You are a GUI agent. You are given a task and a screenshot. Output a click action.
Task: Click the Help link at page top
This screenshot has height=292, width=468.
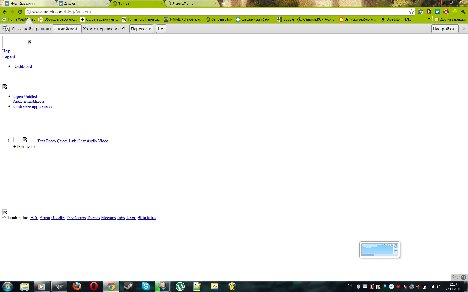point(6,51)
